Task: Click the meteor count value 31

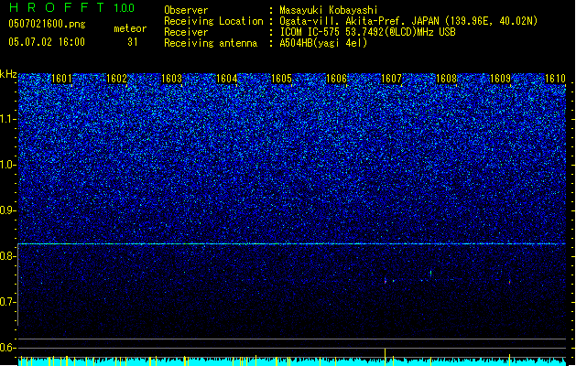Action: click(133, 42)
